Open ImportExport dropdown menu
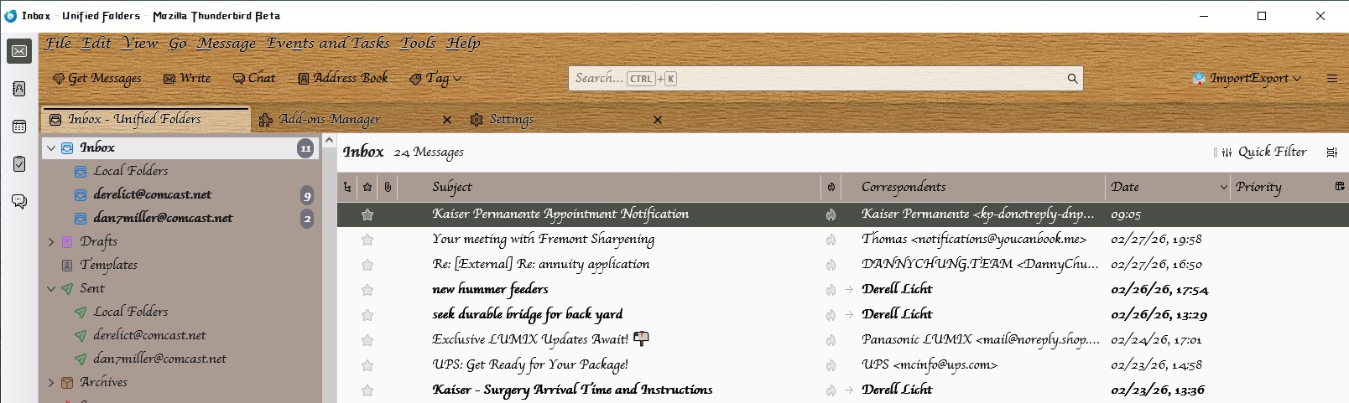The height and width of the screenshot is (403, 1349). tap(1247, 78)
